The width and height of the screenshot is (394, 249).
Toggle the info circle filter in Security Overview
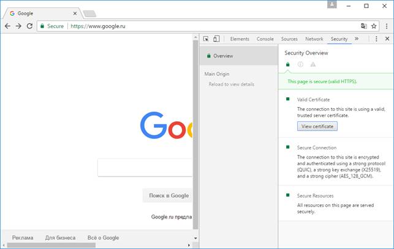coord(300,64)
